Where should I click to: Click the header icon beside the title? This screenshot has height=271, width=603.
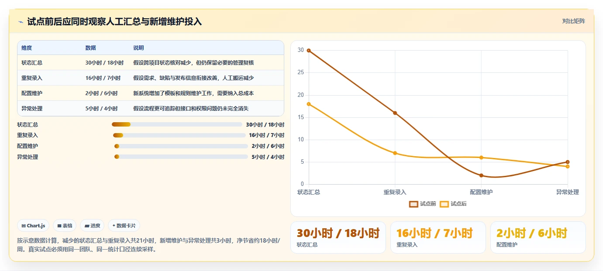[21, 22]
